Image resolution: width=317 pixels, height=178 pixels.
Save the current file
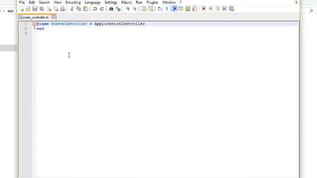pyautogui.click(x=35, y=9)
